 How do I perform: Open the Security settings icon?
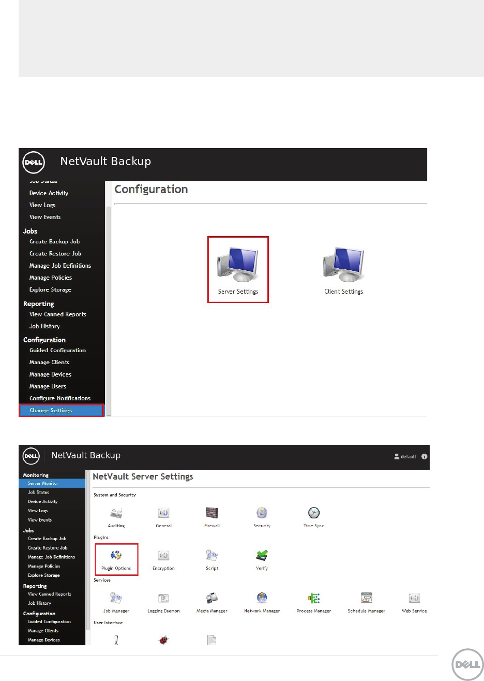[x=262, y=517]
